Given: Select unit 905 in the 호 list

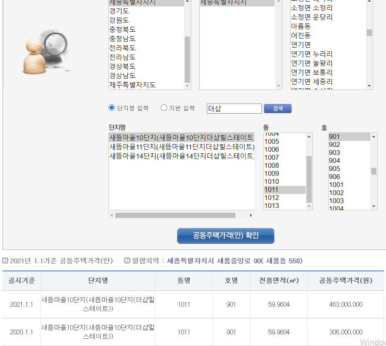Looking at the screenshot, I should (x=349, y=169).
